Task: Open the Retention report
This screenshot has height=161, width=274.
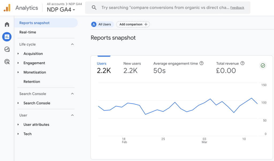Action: 32,81
